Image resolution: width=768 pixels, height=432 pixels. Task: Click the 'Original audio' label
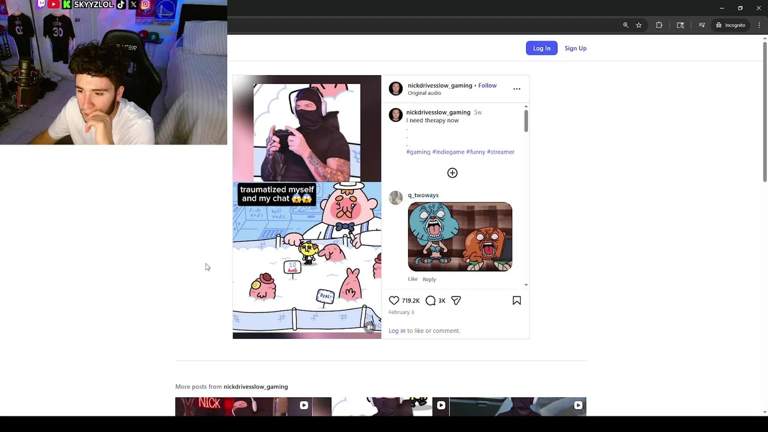pyautogui.click(x=424, y=93)
